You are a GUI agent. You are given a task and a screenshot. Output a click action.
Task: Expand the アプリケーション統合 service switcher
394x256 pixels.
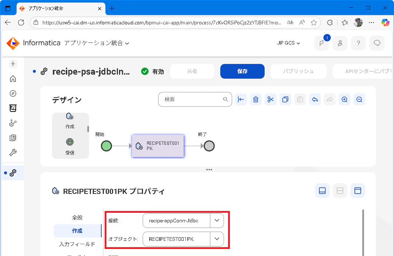pyautogui.click(x=97, y=43)
